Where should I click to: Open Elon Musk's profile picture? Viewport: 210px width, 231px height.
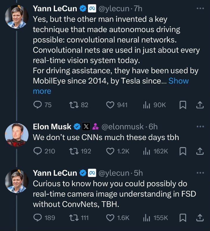(17, 135)
